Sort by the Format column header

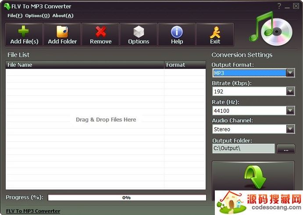click(185, 65)
